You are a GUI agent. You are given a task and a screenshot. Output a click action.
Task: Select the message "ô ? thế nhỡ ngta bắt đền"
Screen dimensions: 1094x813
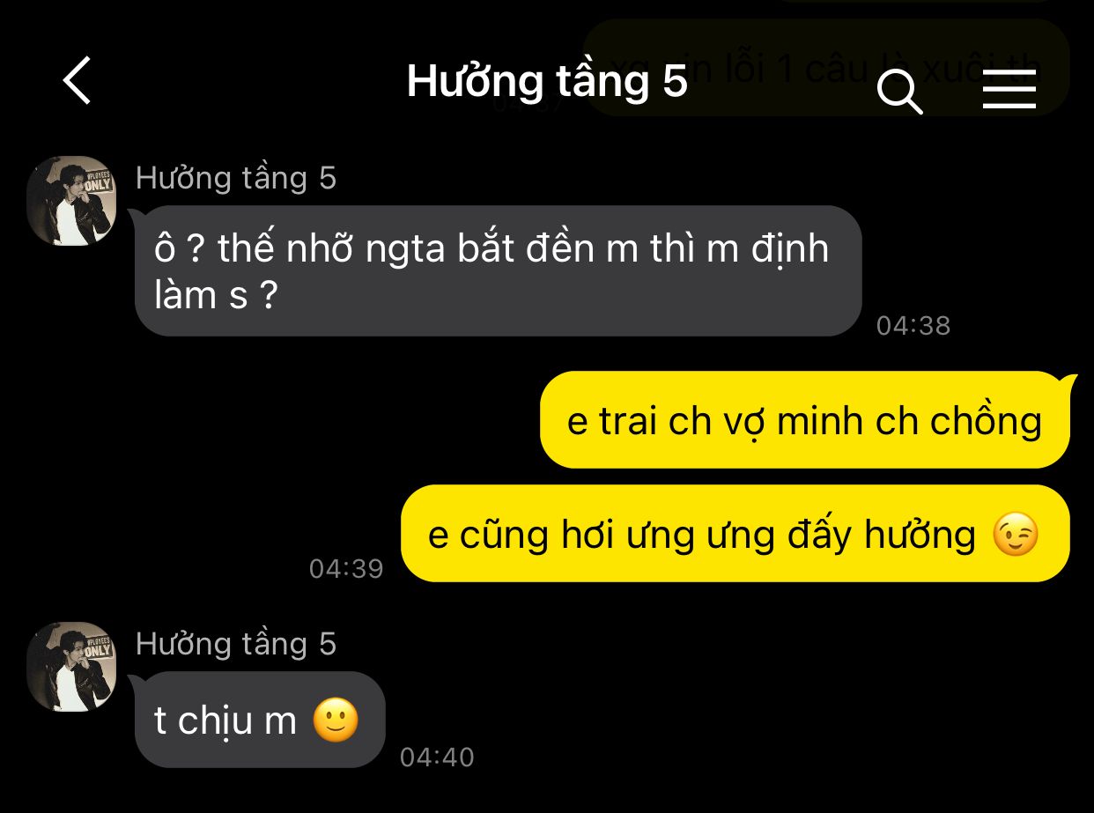click(498, 270)
